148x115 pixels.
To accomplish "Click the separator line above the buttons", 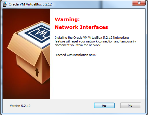I will tap(74, 99).
